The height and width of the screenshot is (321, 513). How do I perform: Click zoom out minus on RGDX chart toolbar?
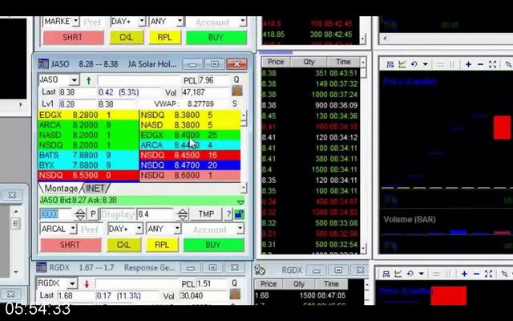(476, 274)
